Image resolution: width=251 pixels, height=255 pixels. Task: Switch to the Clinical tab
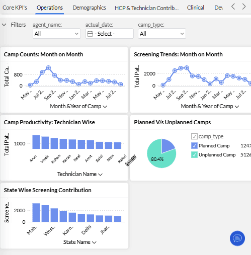196,8
